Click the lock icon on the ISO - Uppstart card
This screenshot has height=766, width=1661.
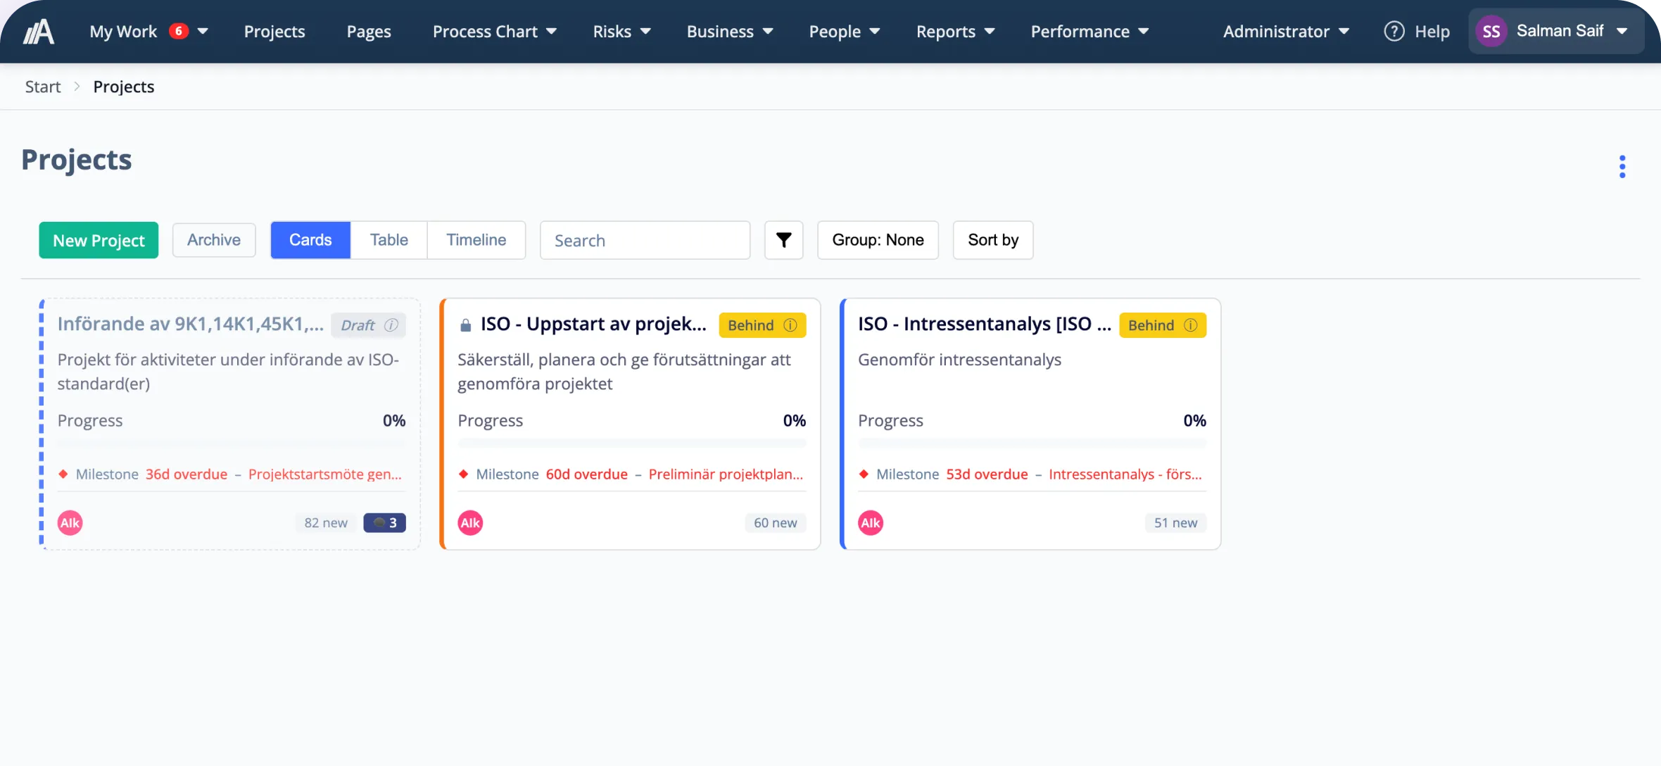[x=465, y=325]
